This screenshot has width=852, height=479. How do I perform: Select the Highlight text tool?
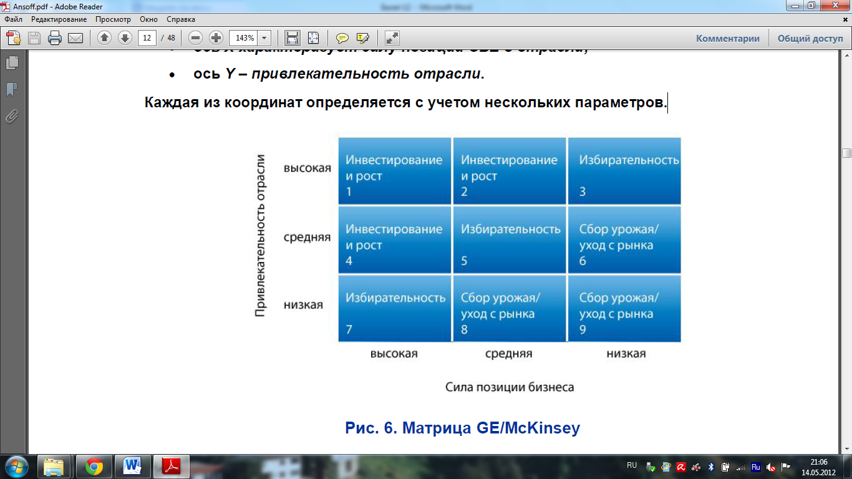363,38
